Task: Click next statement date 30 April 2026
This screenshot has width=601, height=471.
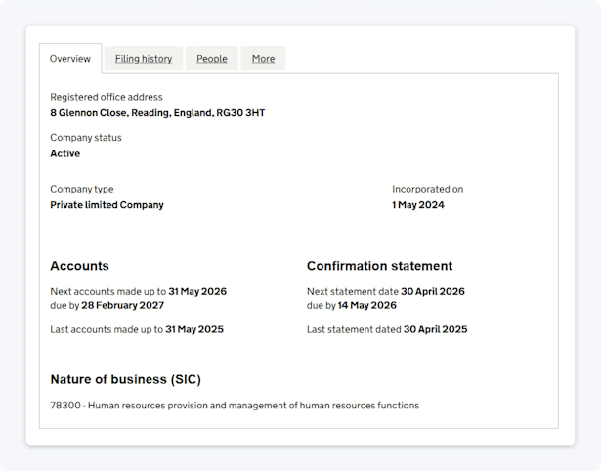Action: pos(433,291)
